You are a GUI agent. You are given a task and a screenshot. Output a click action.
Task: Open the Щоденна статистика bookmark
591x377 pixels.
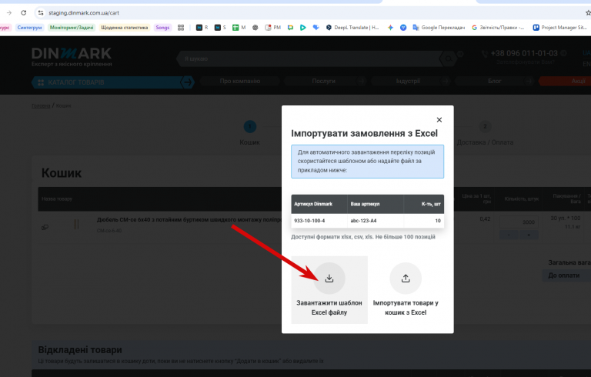(125, 28)
